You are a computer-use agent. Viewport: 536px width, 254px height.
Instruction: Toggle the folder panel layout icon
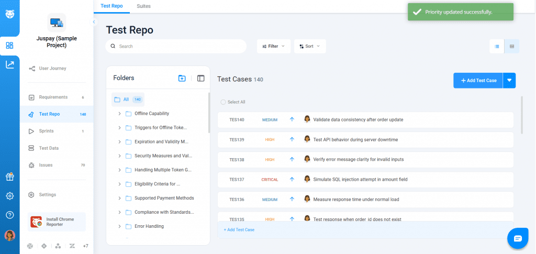[200, 78]
